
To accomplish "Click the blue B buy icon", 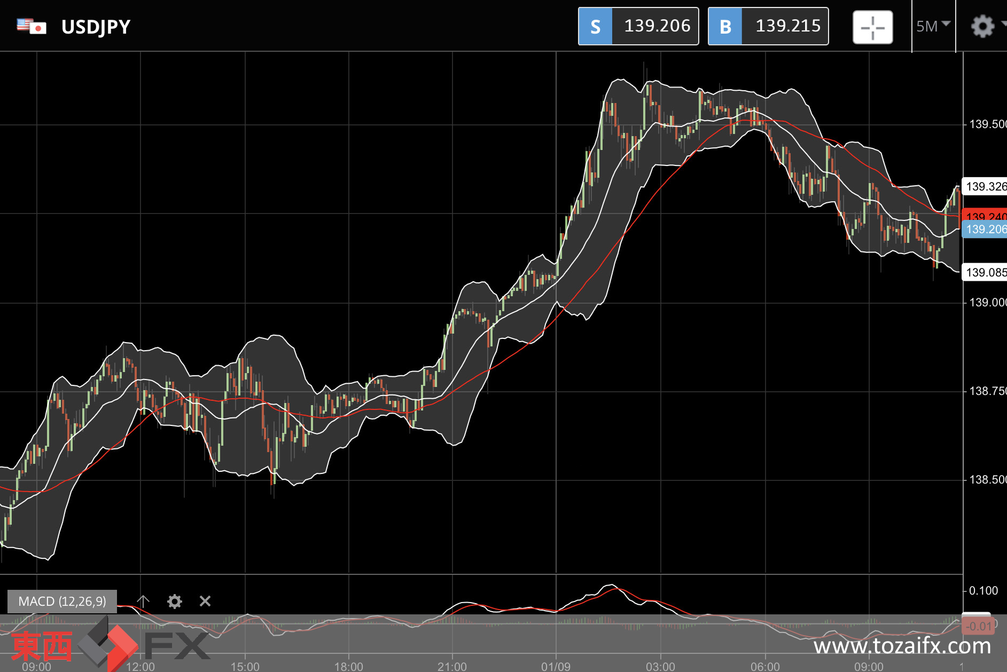I will tap(725, 26).
